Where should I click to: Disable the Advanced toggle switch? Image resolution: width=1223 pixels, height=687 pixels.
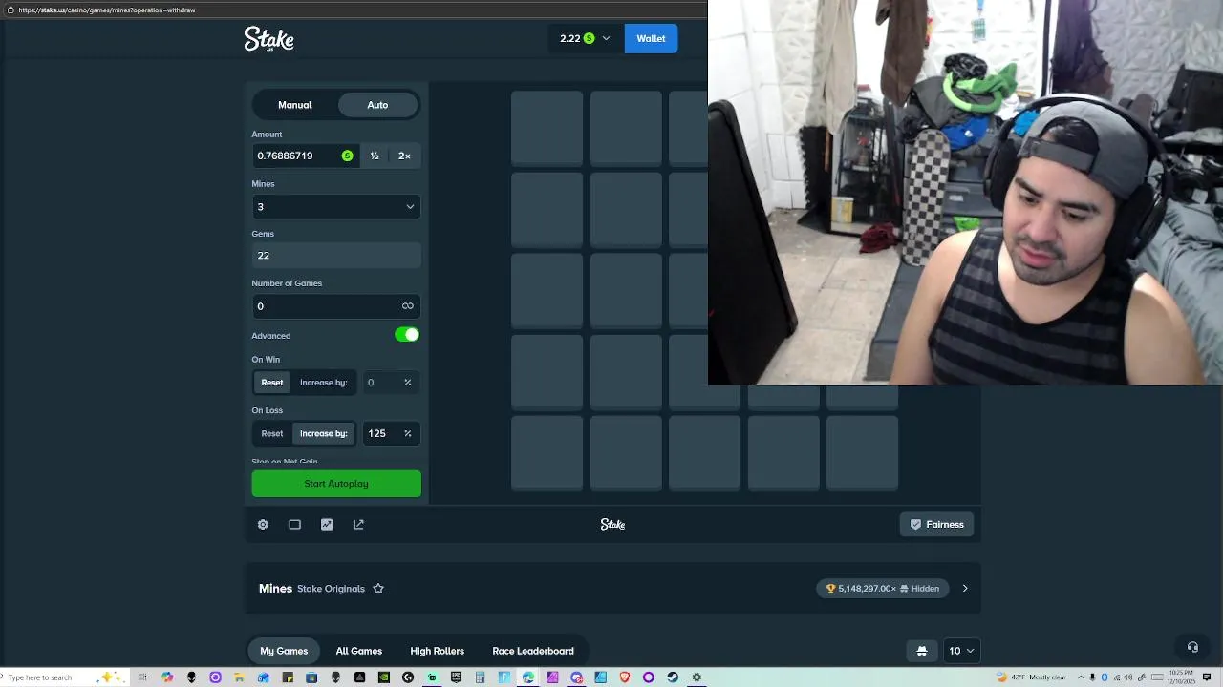click(x=407, y=335)
